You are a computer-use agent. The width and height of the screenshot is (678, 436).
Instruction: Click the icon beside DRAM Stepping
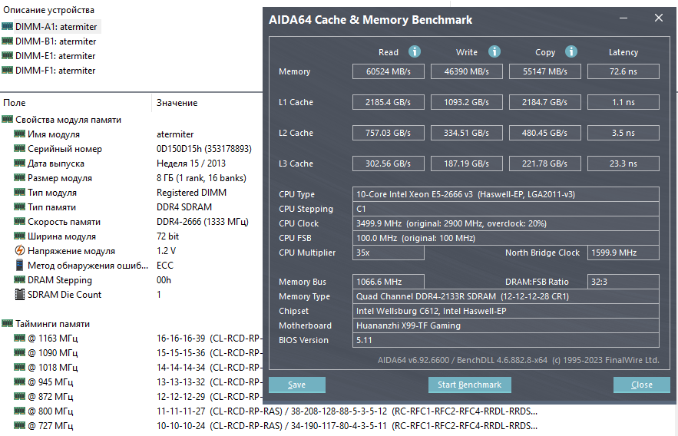pyautogui.click(x=19, y=279)
